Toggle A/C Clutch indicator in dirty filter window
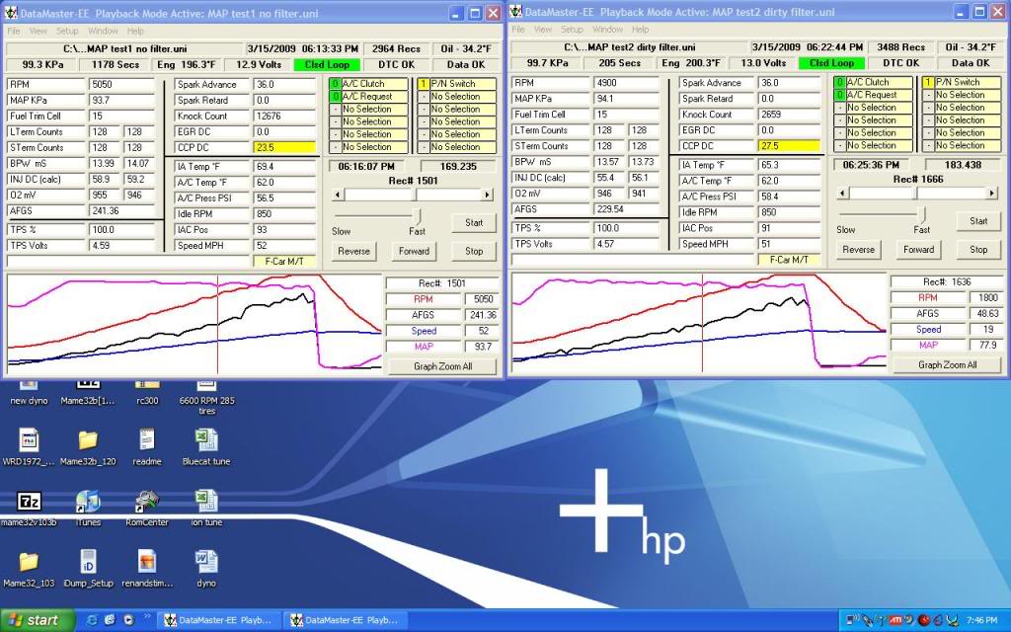The height and width of the screenshot is (632, 1011). tap(839, 83)
